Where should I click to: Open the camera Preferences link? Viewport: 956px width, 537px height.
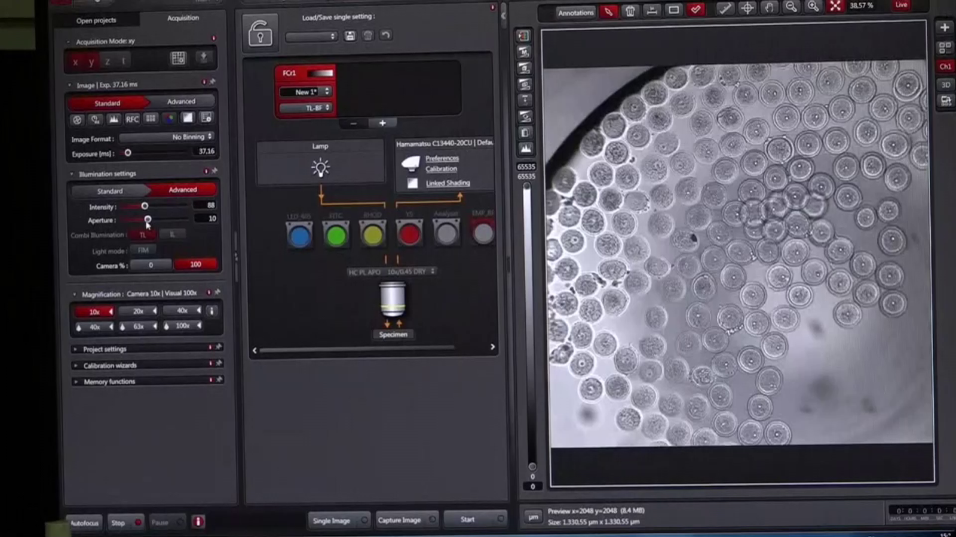pyautogui.click(x=442, y=158)
